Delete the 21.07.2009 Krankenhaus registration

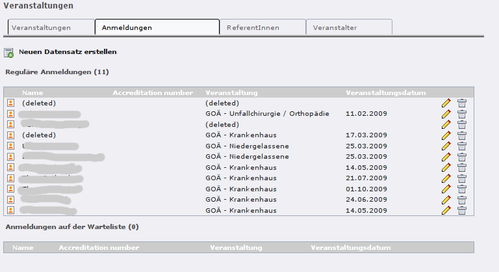click(462, 178)
